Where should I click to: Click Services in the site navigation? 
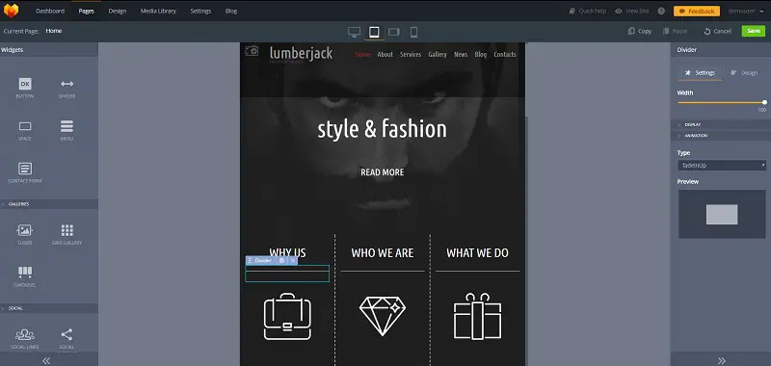click(x=411, y=55)
